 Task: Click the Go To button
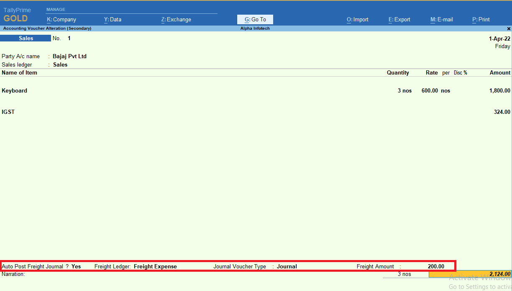[255, 19]
